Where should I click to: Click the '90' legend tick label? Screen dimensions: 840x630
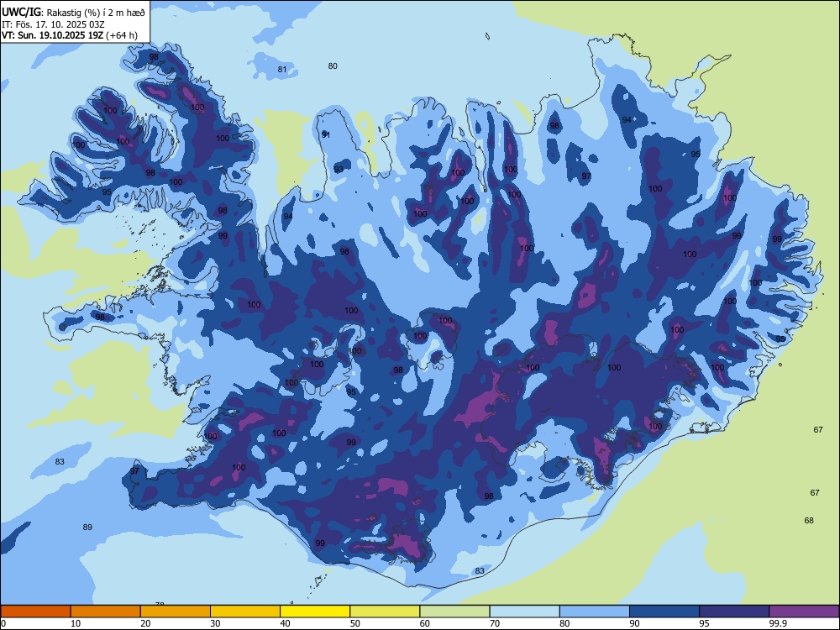[x=634, y=623]
